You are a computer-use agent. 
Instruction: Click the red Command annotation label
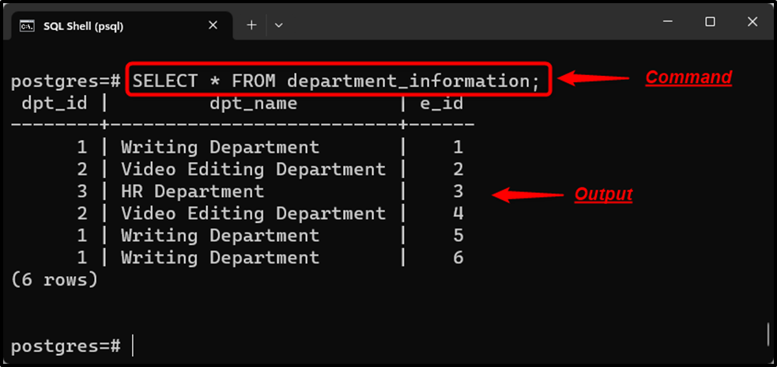(x=688, y=78)
